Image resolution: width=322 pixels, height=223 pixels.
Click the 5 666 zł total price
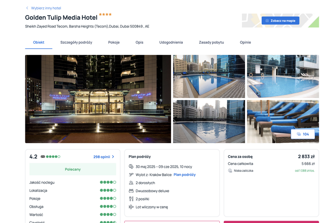pyautogui.click(x=308, y=164)
